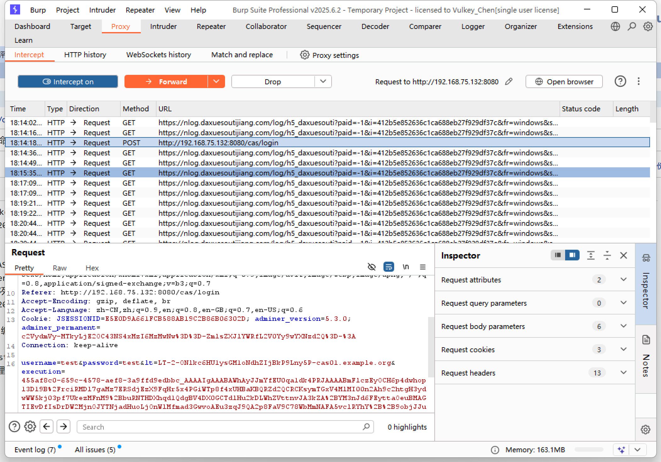661x462 pixels.
Task: Open the Forward button dropdown arrow
Action: click(x=216, y=82)
